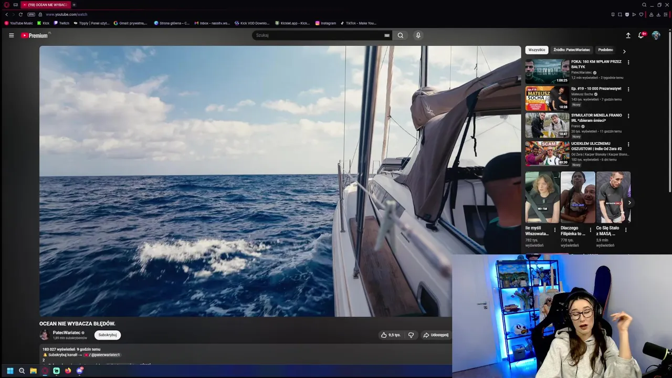The height and width of the screenshot is (378, 672).
Task: Click the browser tab search magnifier
Action: [x=644, y=5]
